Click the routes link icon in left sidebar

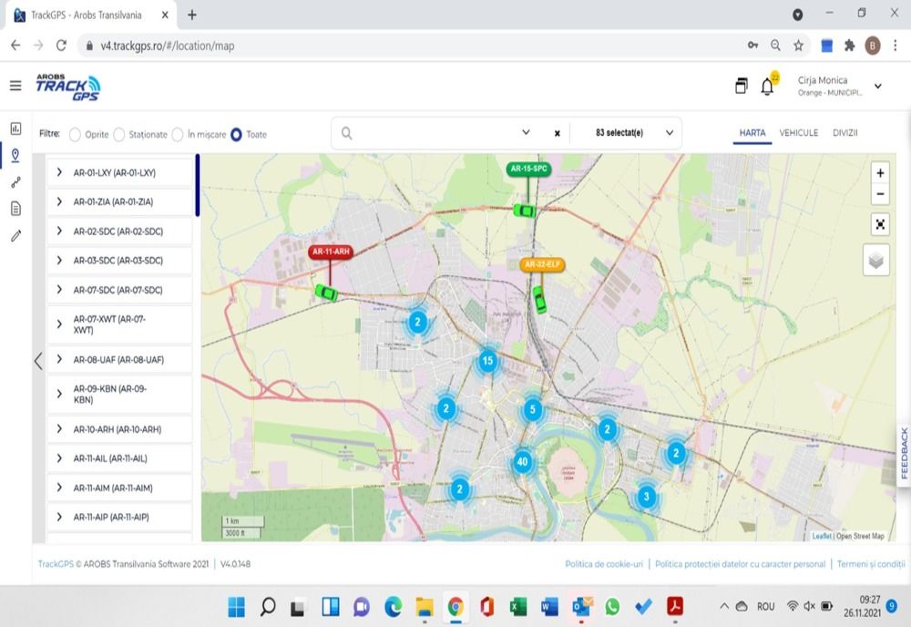tap(14, 180)
